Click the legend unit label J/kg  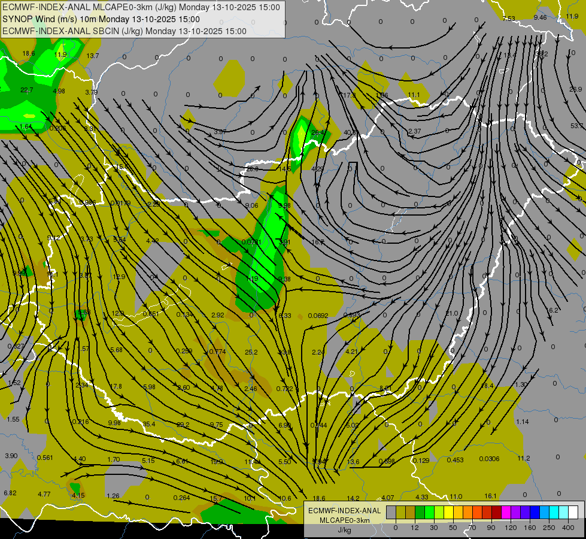click(345, 530)
